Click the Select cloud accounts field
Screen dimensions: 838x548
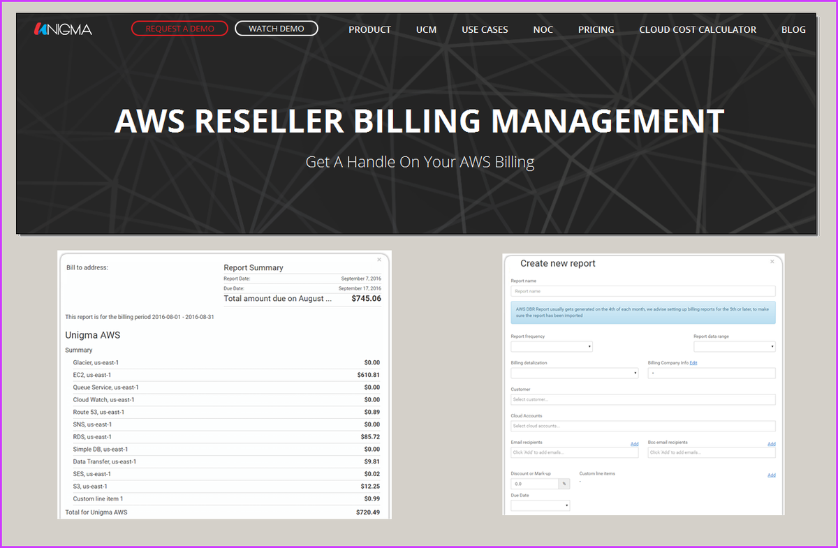pyautogui.click(x=643, y=426)
